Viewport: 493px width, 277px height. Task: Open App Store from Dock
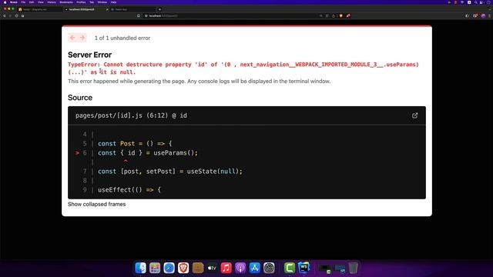pos(254,268)
